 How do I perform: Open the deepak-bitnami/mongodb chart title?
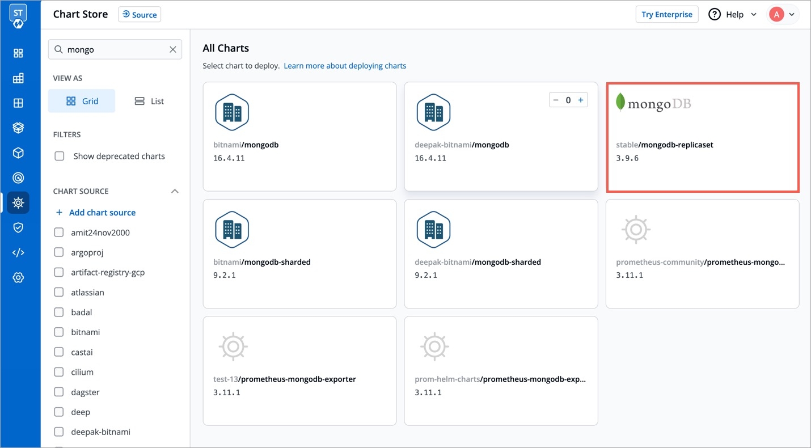click(x=462, y=145)
